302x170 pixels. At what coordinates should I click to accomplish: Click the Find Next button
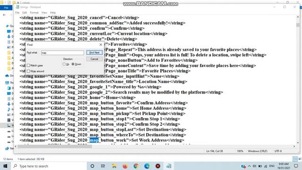pyautogui.click(x=94, y=52)
